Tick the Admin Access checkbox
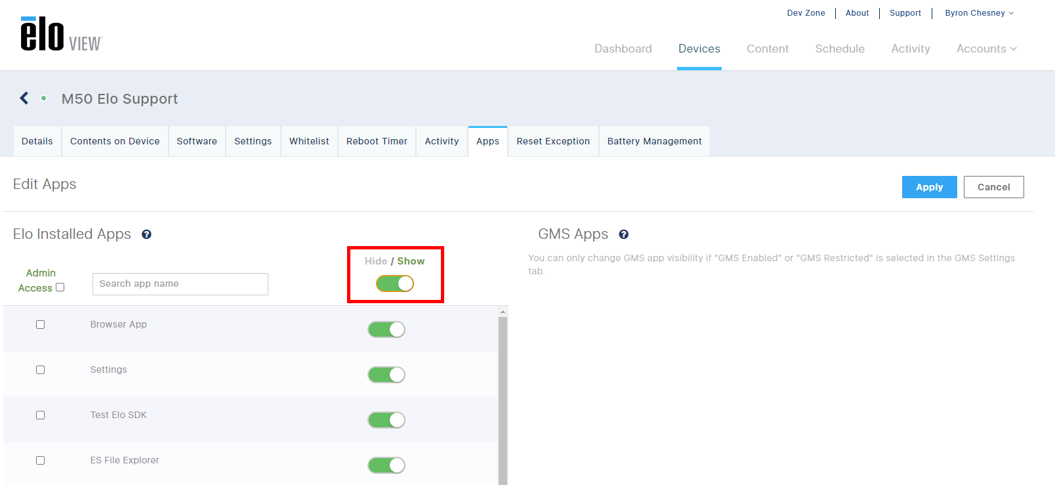Viewport: 1055px width, 485px height. pos(60,287)
